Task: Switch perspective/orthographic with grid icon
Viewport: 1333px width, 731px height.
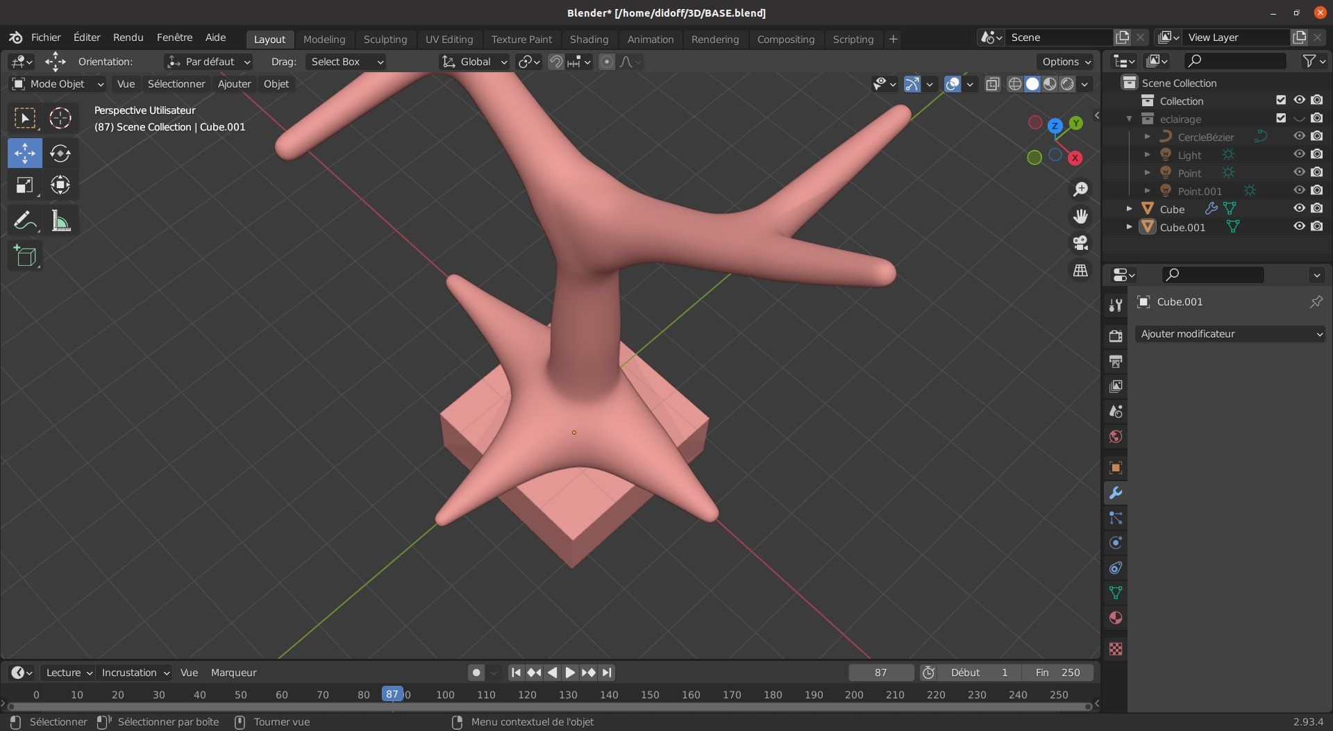Action: 1080,270
